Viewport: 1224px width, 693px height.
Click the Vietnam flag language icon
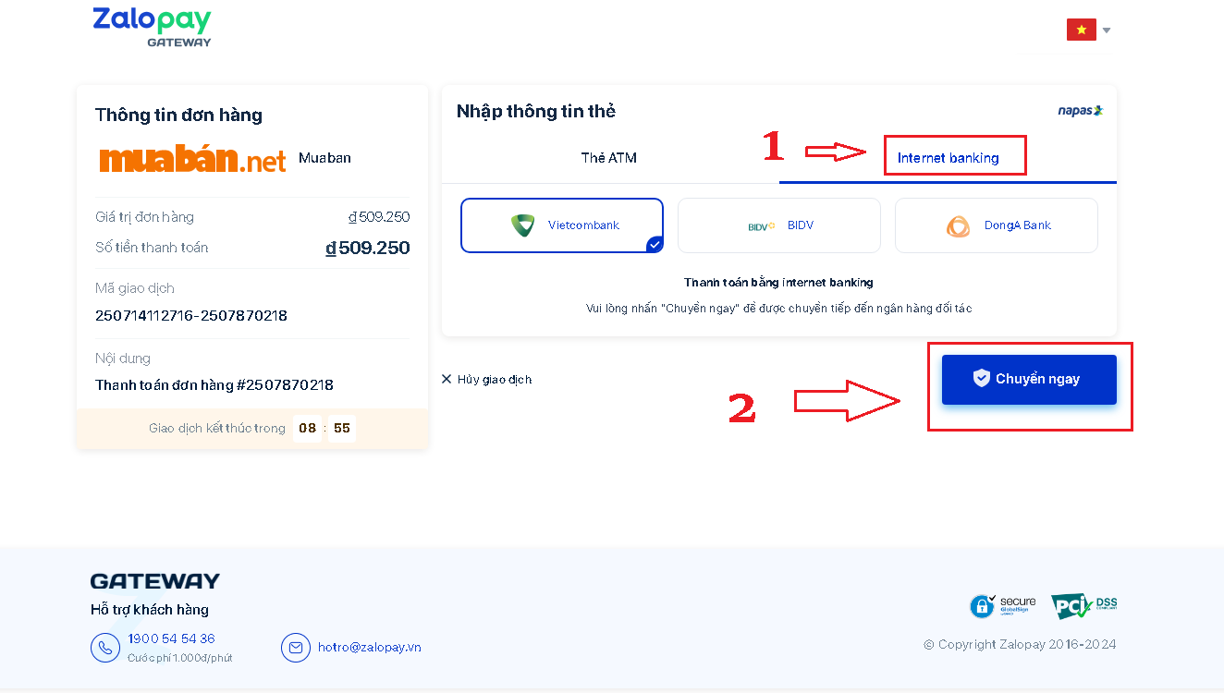[x=1081, y=30]
